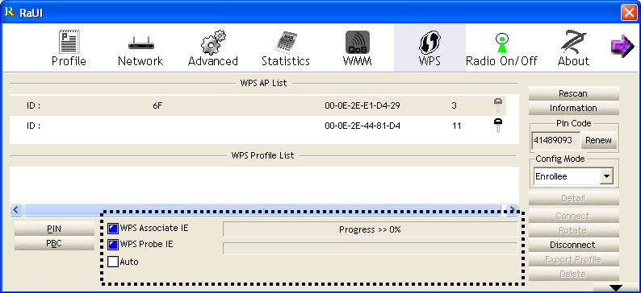Click the Disconnect button

point(573,245)
